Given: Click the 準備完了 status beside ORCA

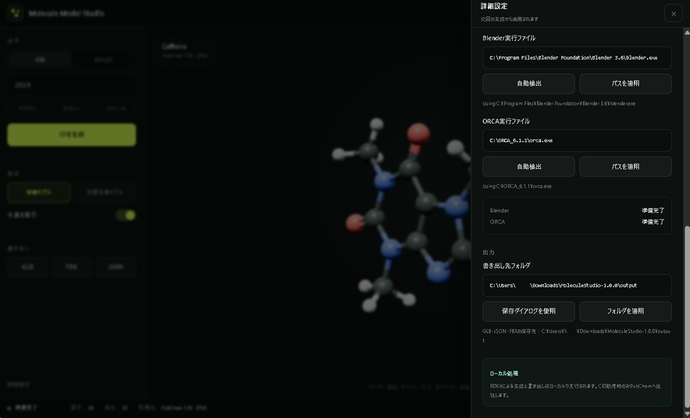Looking at the screenshot, I should pyautogui.click(x=653, y=222).
